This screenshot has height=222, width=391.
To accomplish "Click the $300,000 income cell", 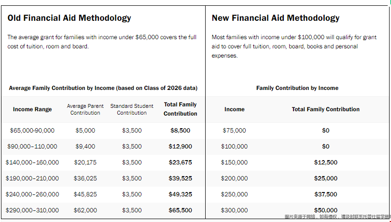I will 235,210.
